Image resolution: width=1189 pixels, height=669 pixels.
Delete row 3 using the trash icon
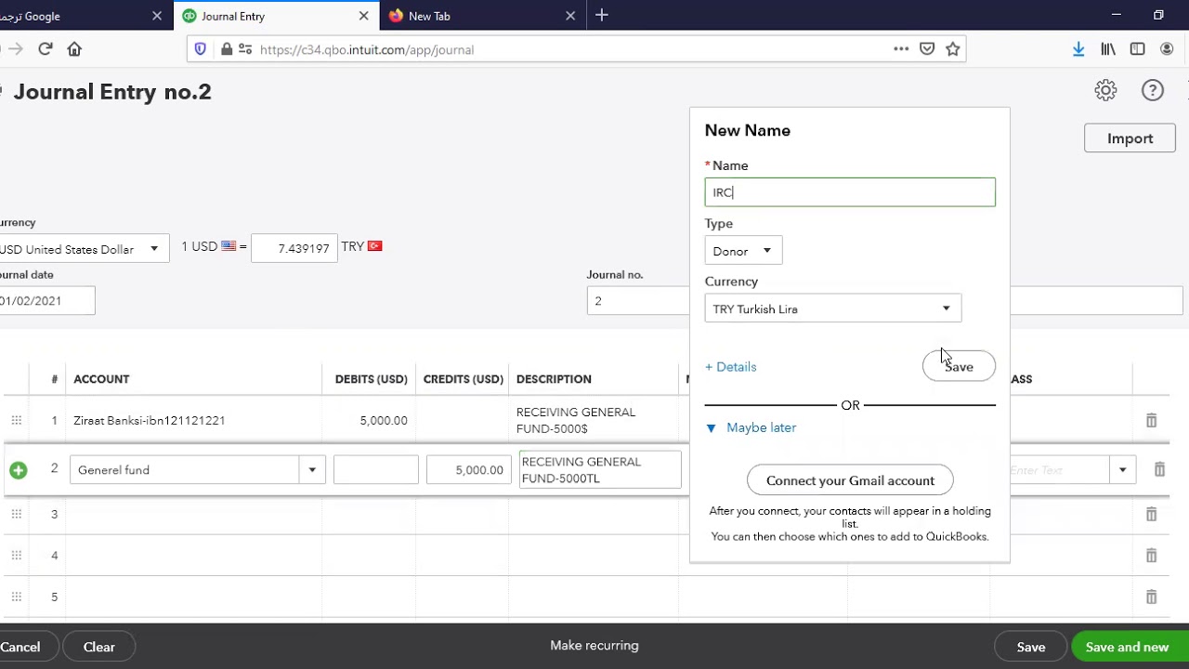coord(1151,514)
